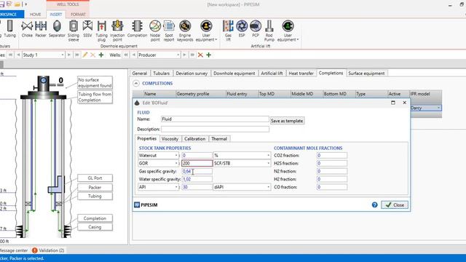Insert a Packer downhole

point(41,29)
